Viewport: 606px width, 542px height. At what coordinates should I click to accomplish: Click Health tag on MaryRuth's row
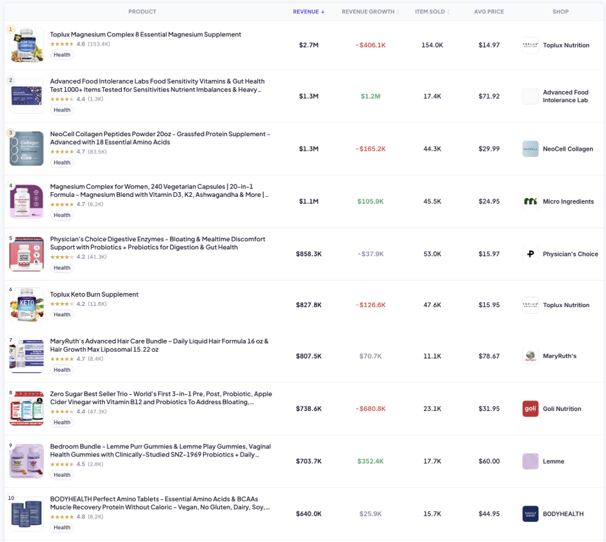pos(62,370)
